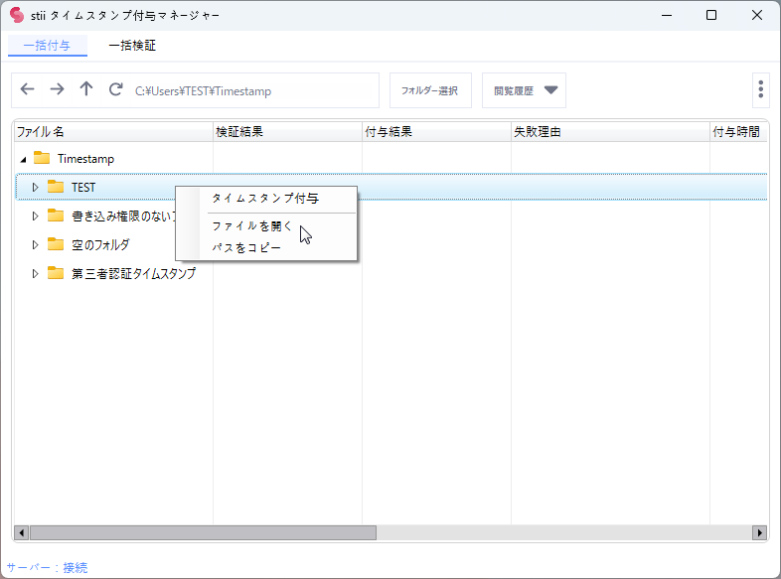Click the TEST folder icon
This screenshot has height=579, width=781.
click(56, 187)
